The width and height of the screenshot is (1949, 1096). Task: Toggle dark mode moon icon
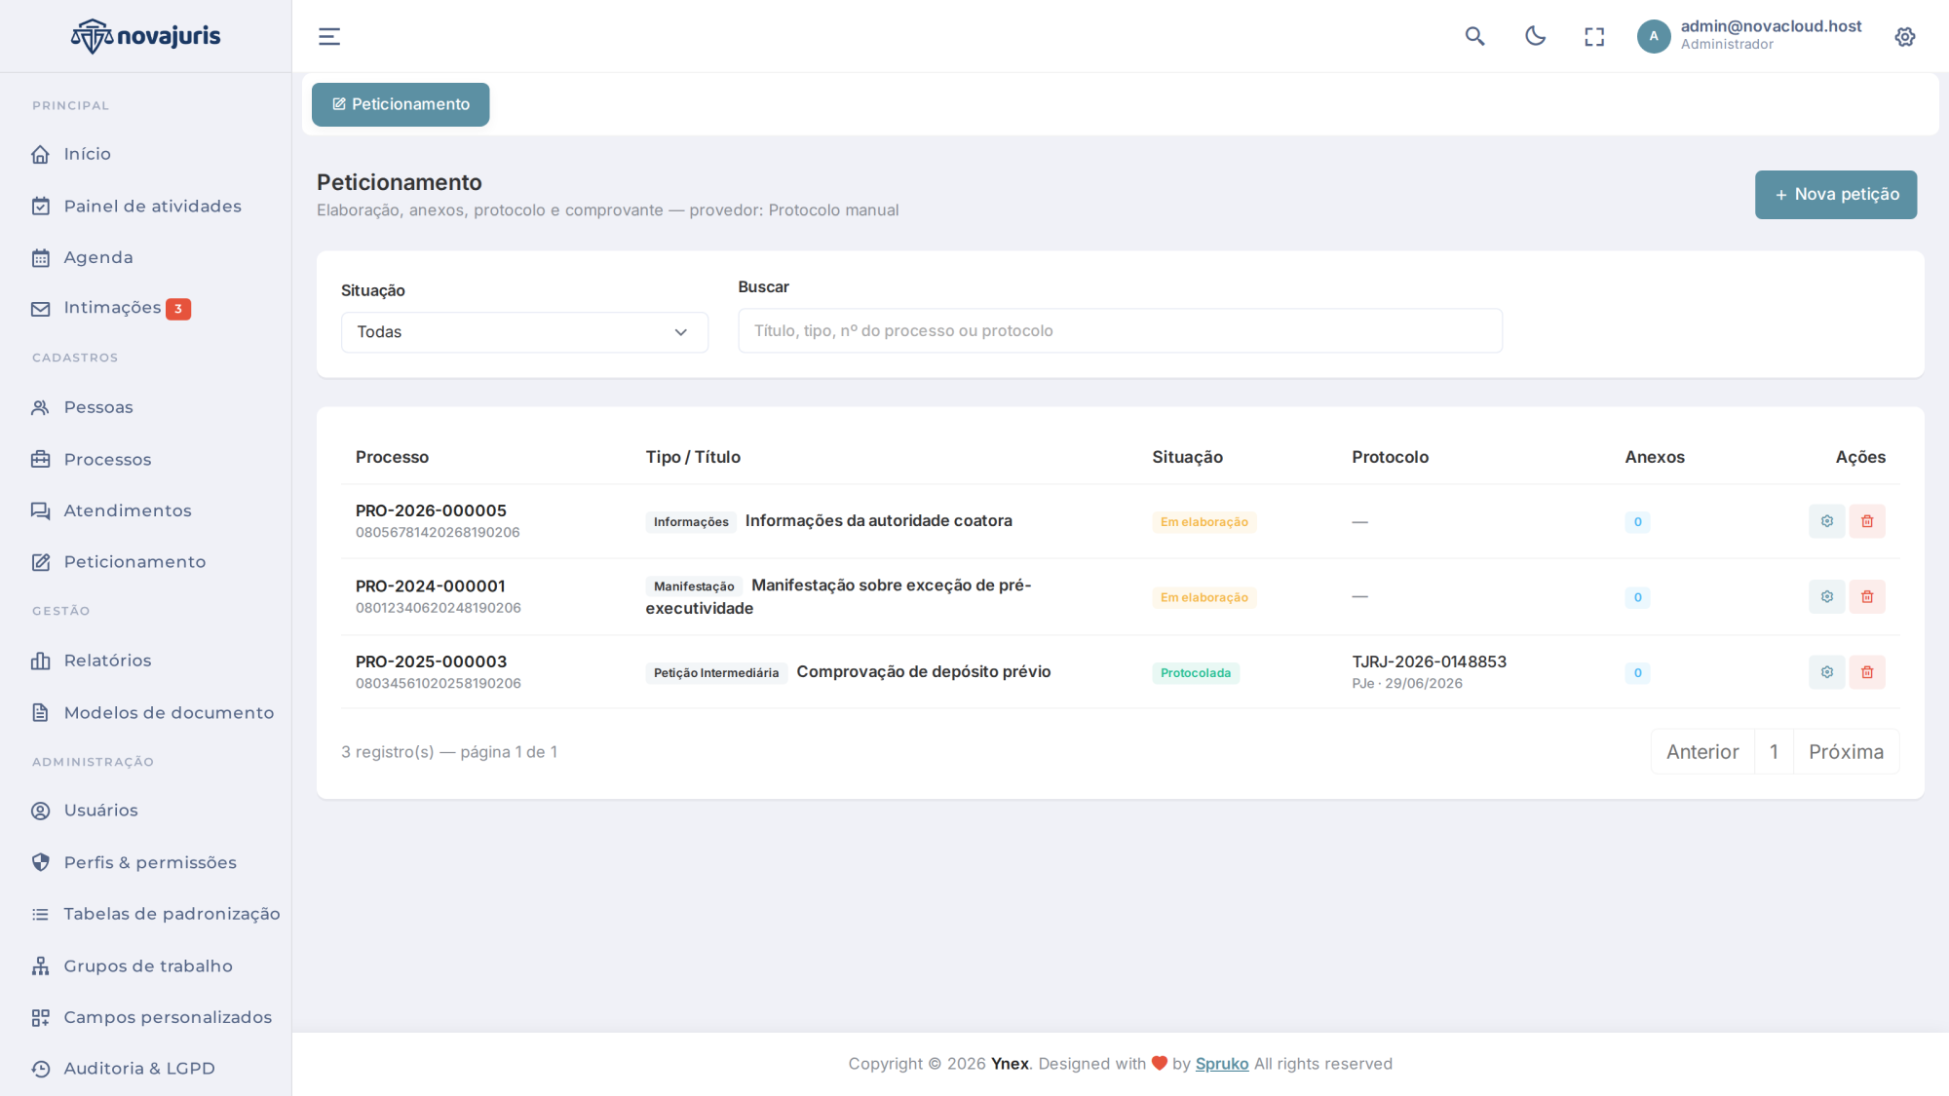pyautogui.click(x=1535, y=36)
